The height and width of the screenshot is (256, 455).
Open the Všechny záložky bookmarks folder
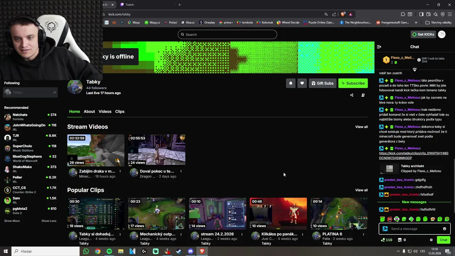[438, 22]
